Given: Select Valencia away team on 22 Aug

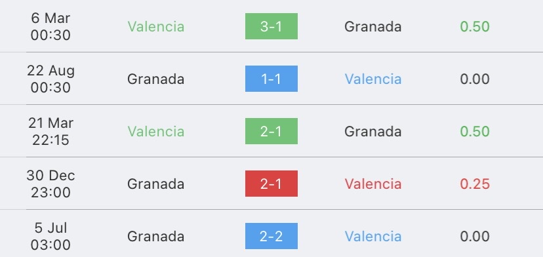Looking at the screenshot, I should [373, 79].
